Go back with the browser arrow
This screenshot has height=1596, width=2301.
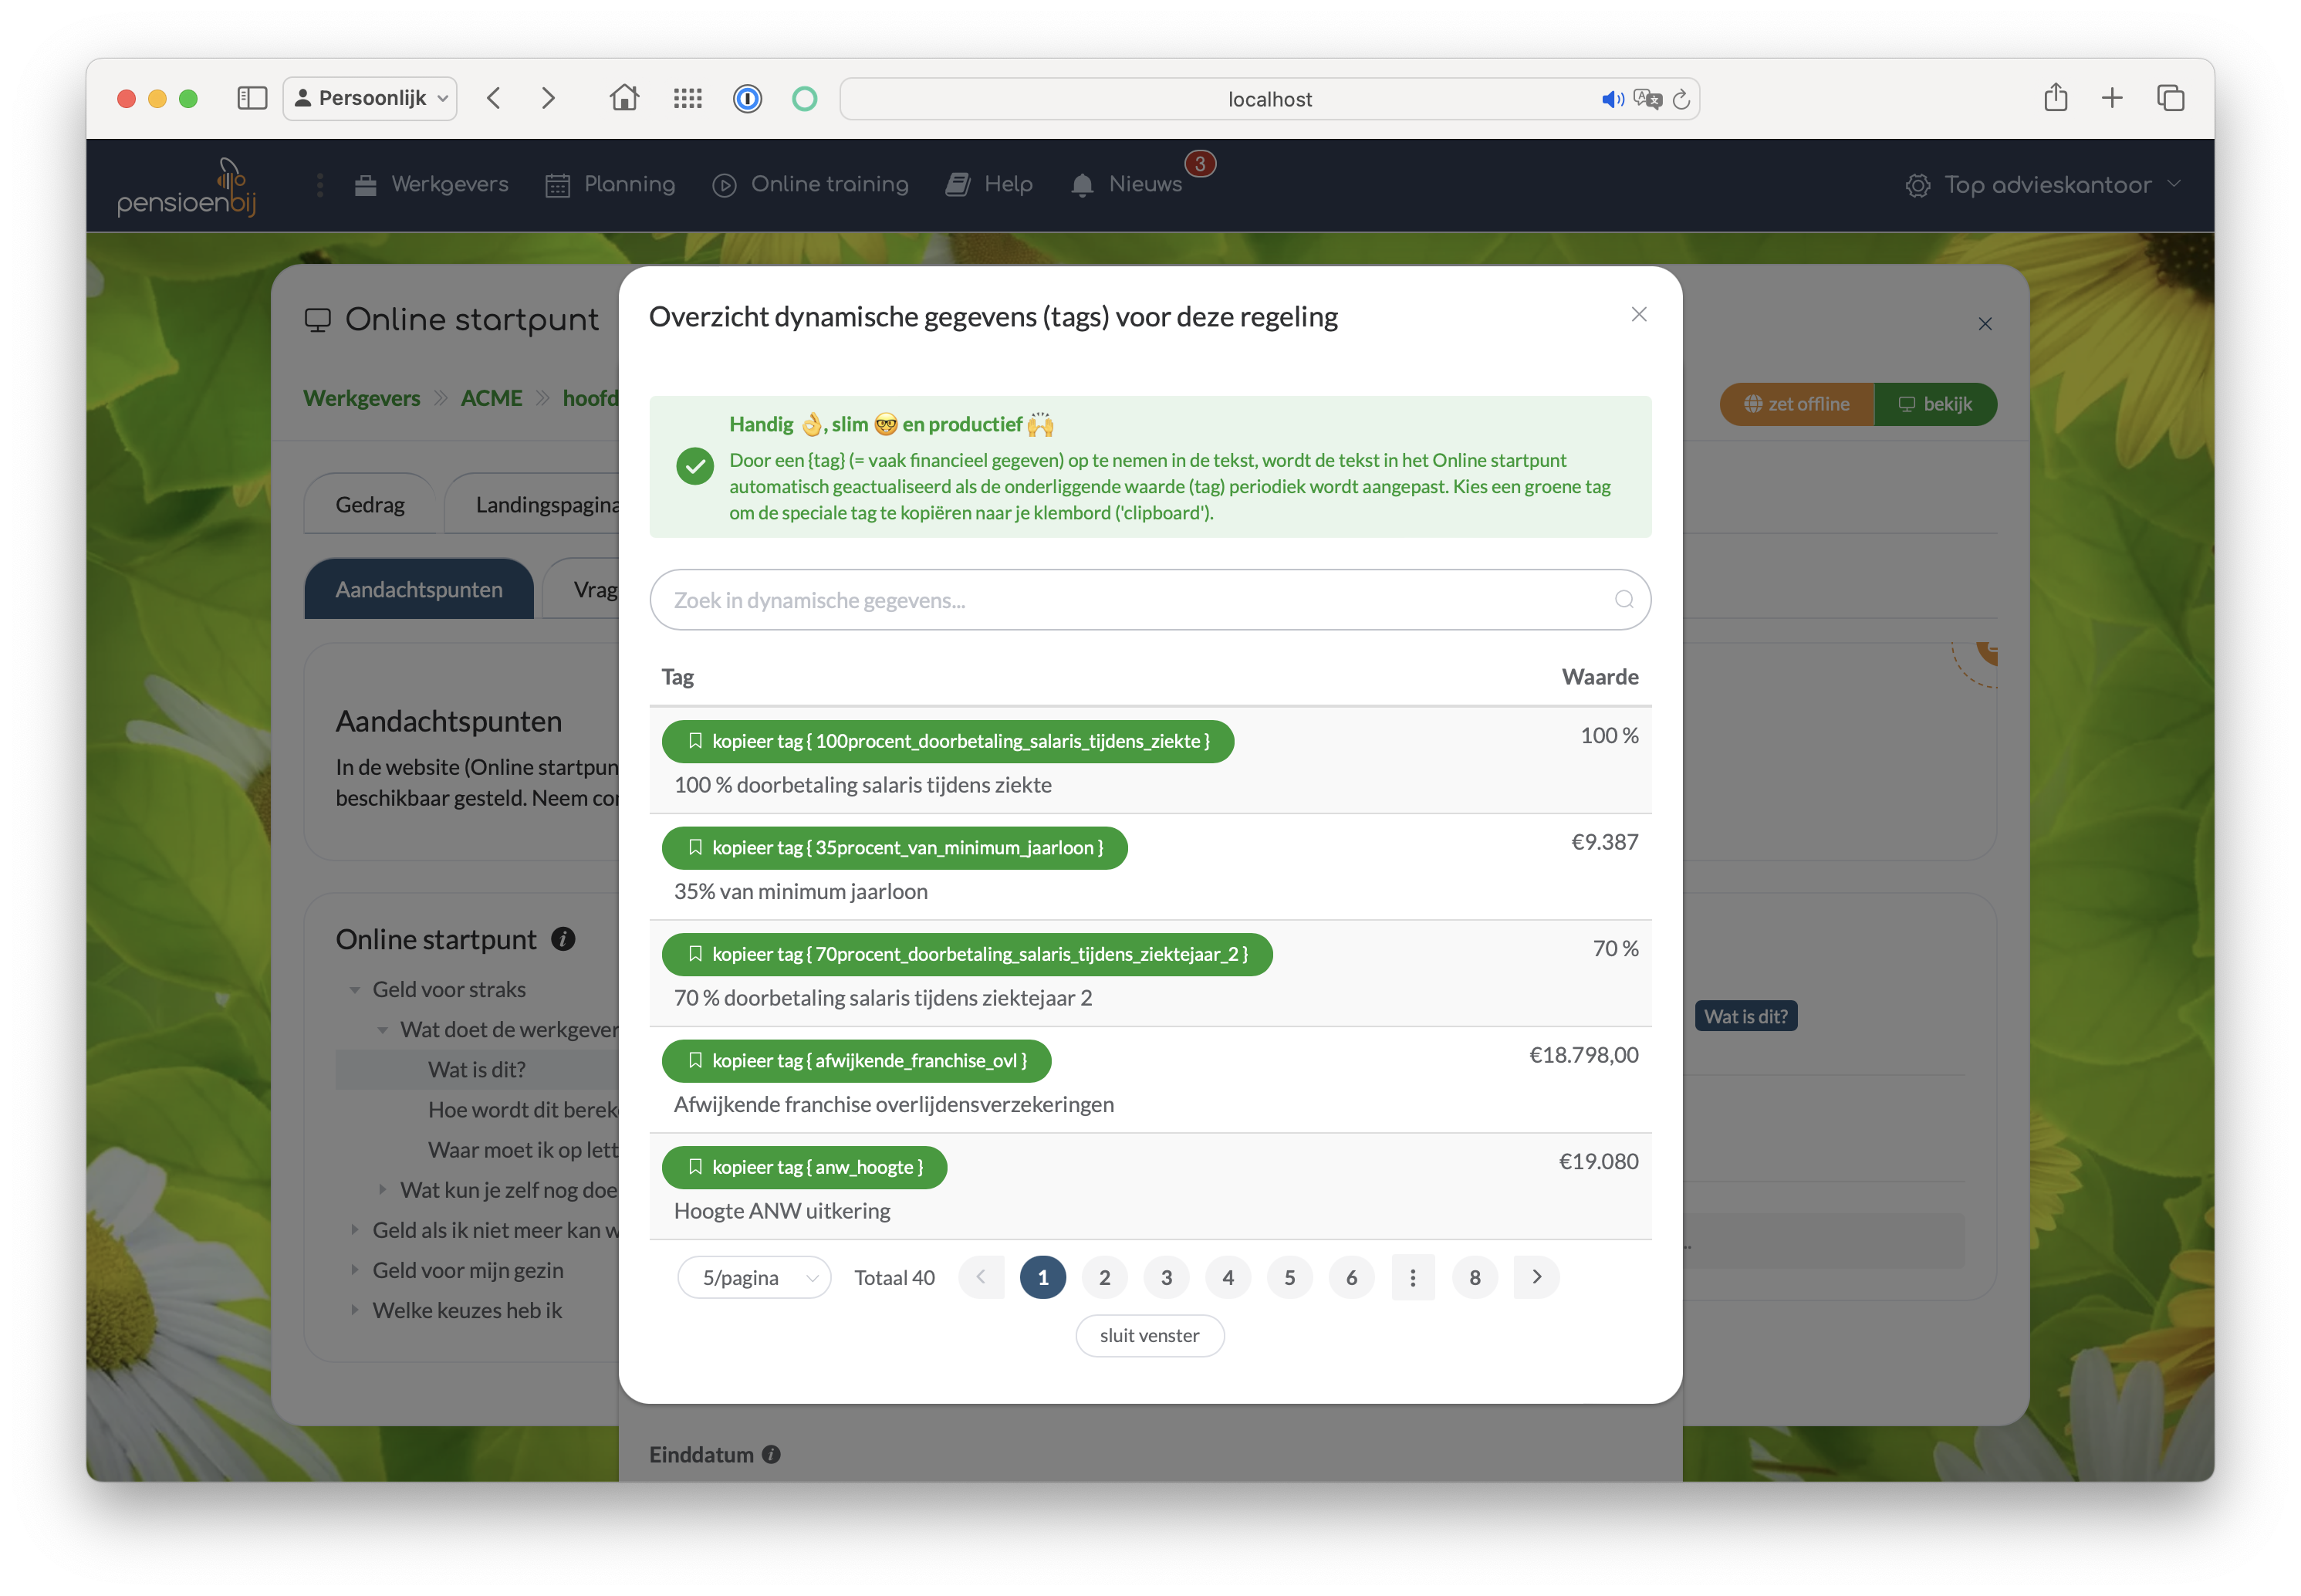click(x=494, y=98)
